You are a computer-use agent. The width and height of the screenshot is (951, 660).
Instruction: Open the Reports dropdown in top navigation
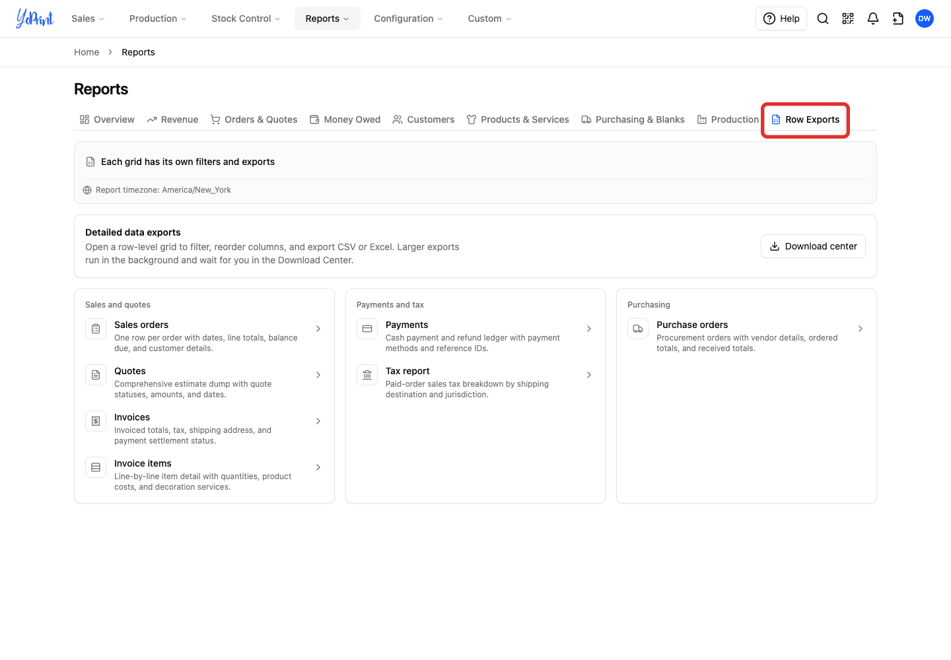(328, 18)
